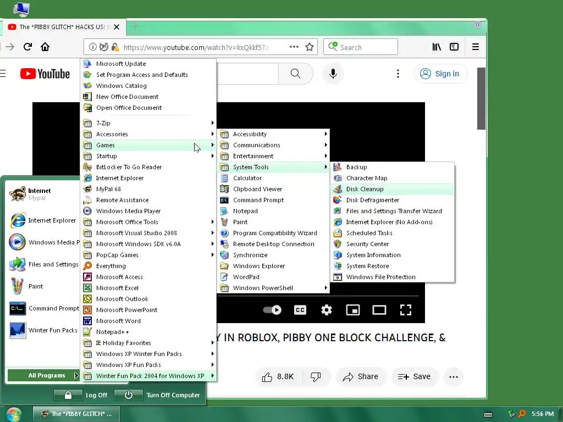Screen dimensions: 563x422
Task: Save video to playlist
Action: click(415, 377)
